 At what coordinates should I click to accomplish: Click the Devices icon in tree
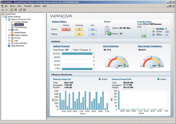pos(12,38)
